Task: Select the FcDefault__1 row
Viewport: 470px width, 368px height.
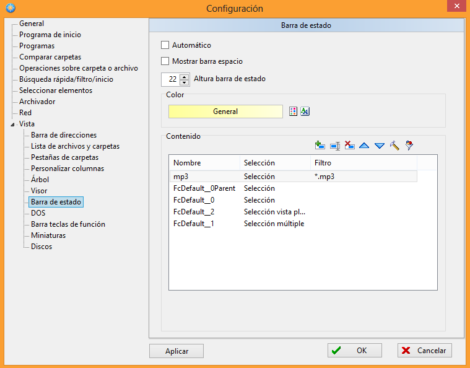Action: tap(293, 224)
